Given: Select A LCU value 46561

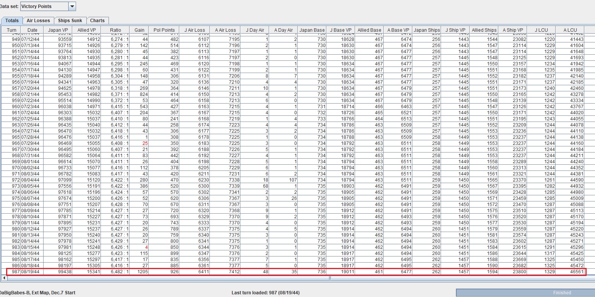Looking at the screenshot, I should point(576,272).
